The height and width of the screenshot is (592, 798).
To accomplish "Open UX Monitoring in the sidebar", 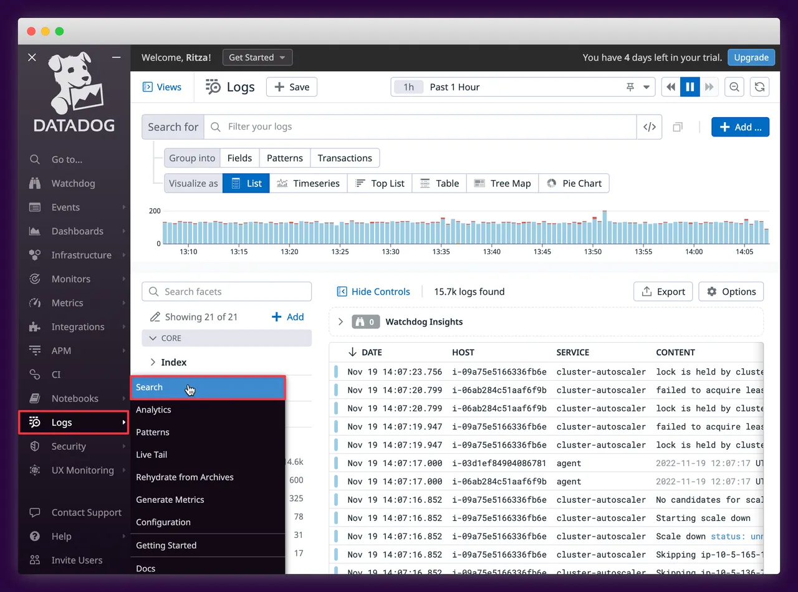I will click(82, 470).
